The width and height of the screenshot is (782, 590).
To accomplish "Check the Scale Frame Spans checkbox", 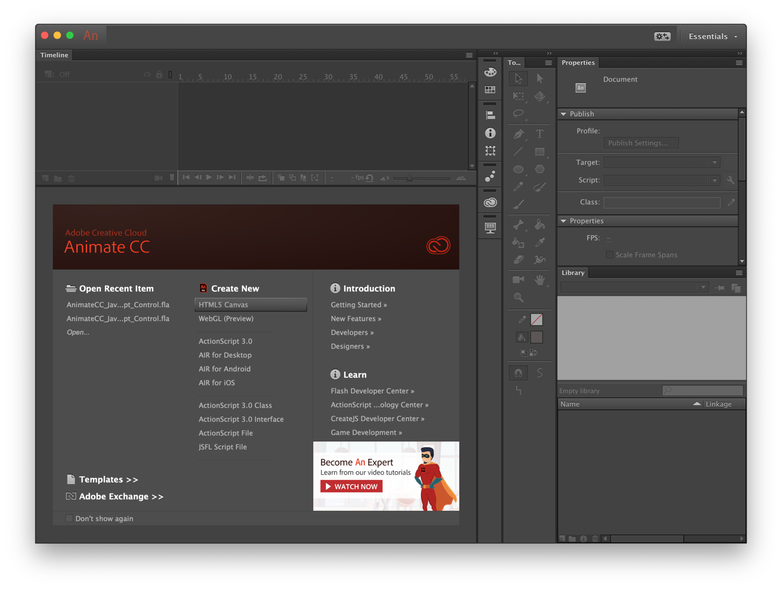I will click(x=609, y=255).
